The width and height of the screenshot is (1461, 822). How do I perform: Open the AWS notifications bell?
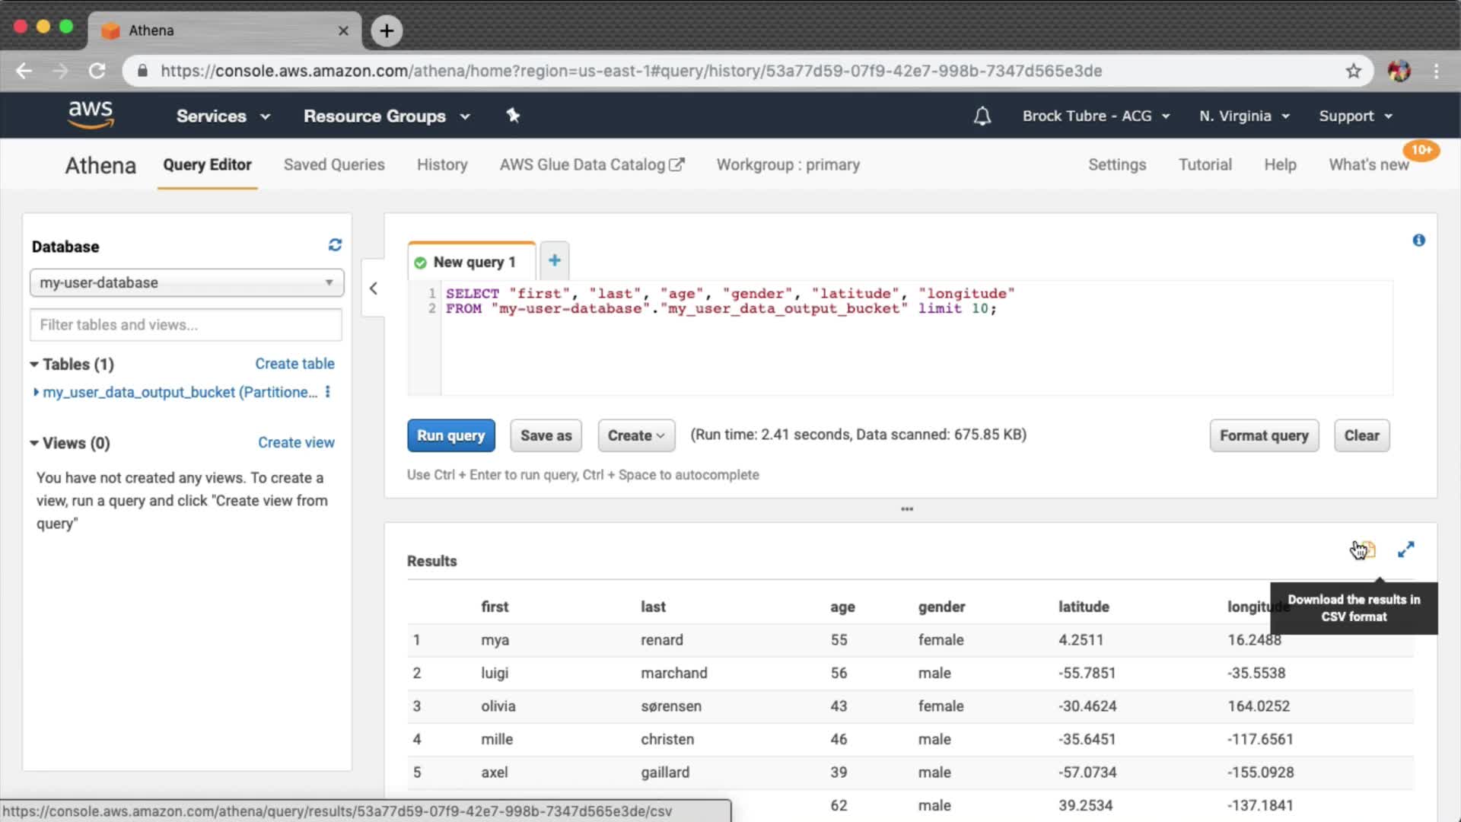(x=982, y=116)
